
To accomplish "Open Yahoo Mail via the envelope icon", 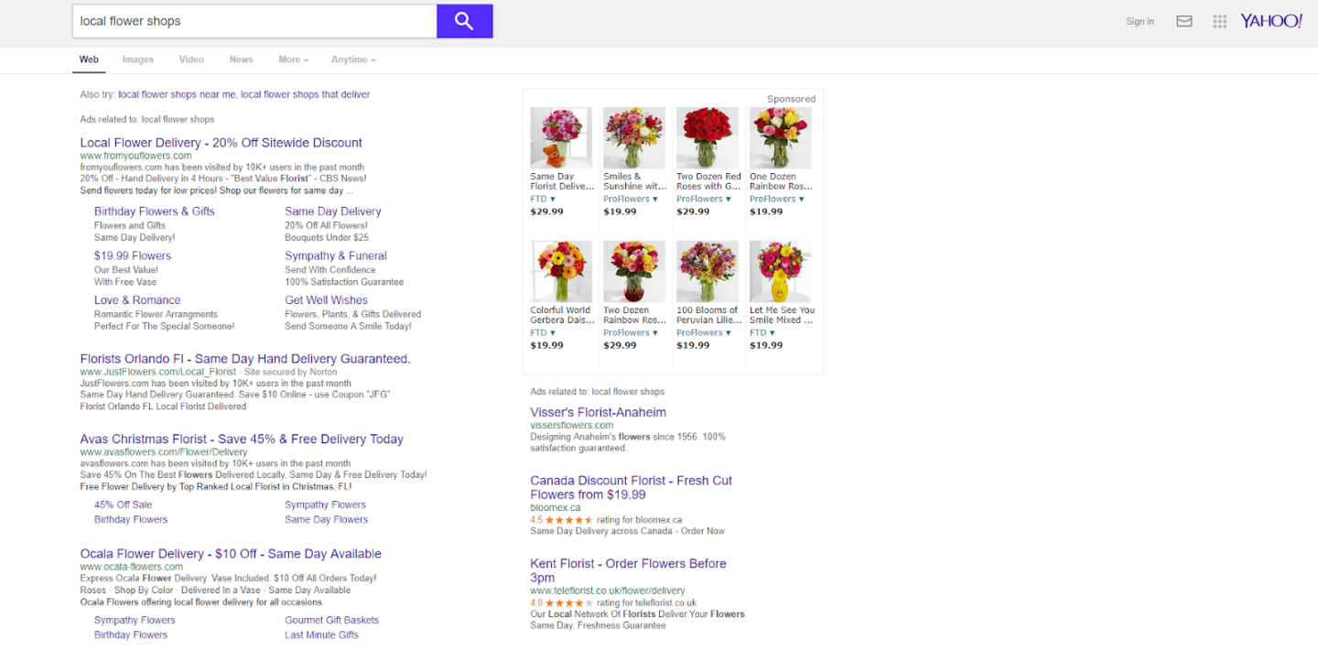I will (x=1183, y=20).
